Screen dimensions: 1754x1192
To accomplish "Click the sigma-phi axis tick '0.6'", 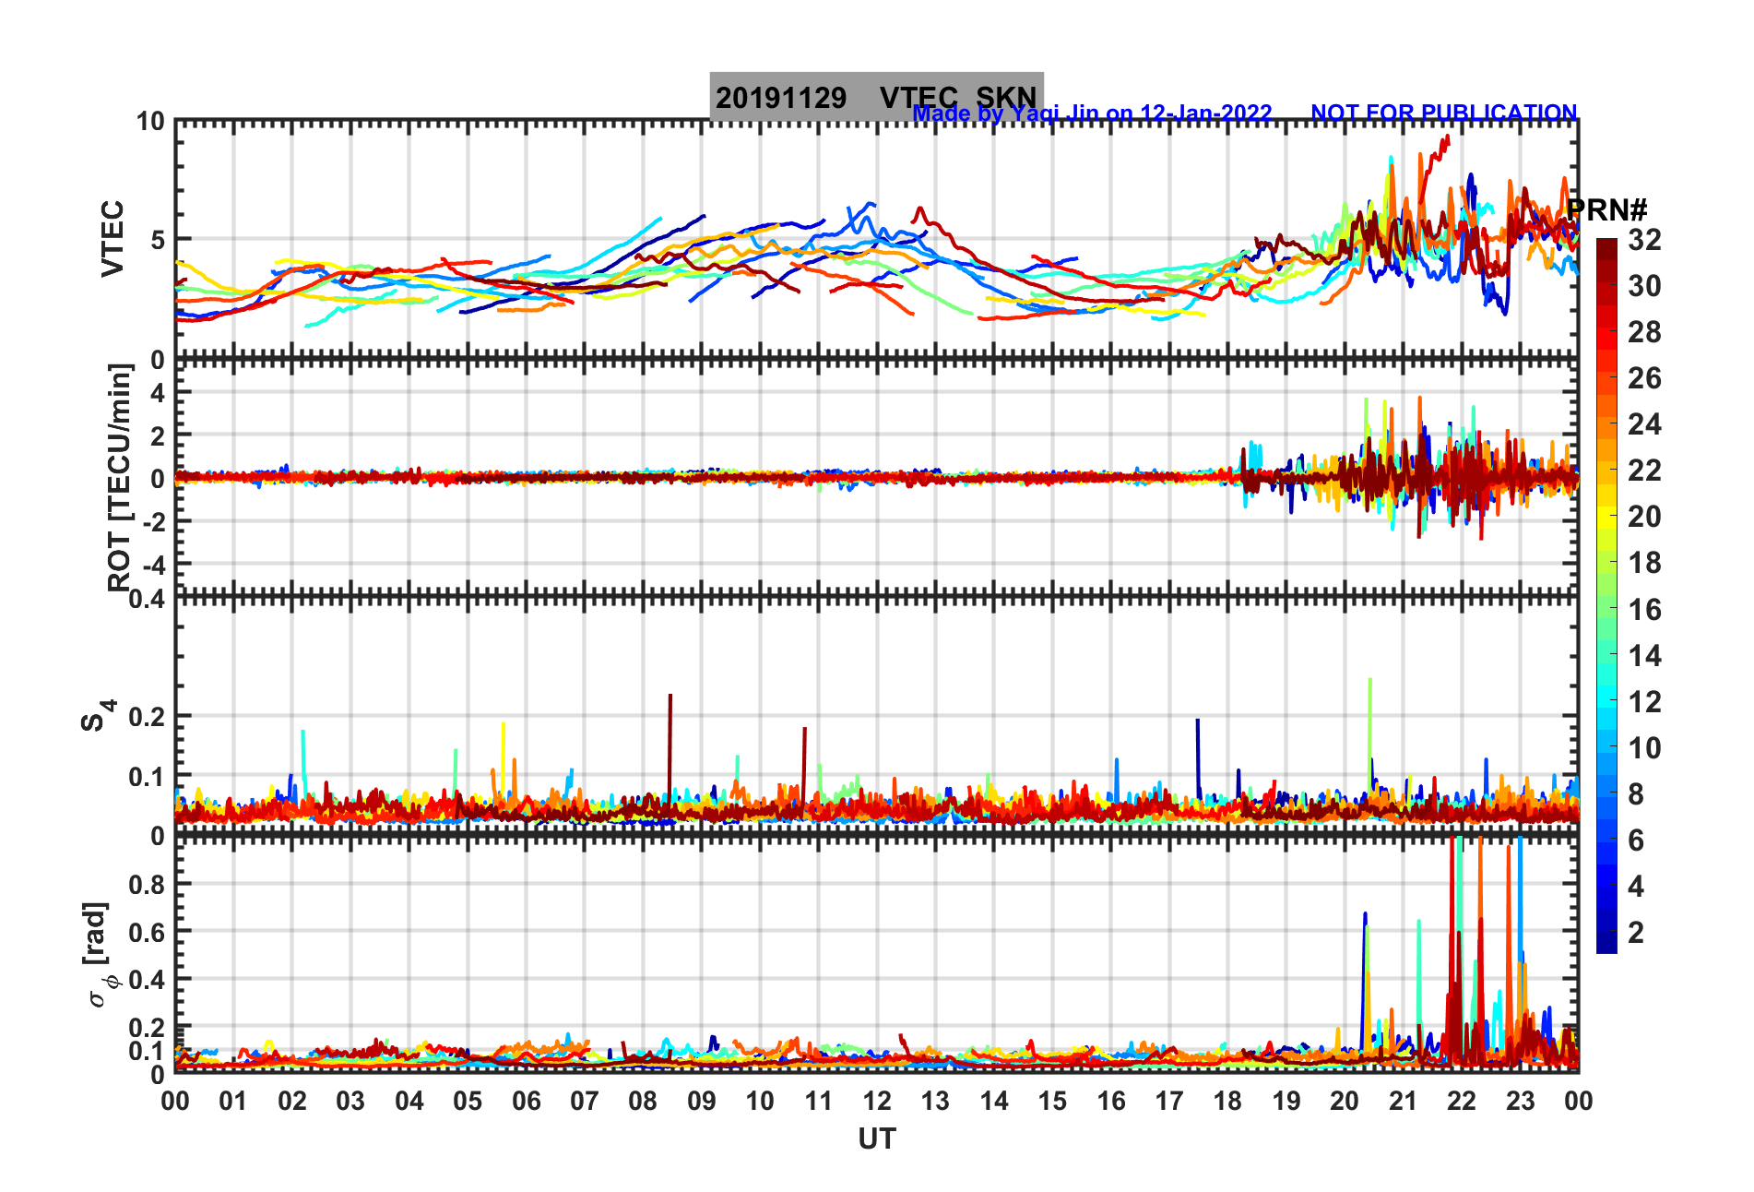I will 147,933.
